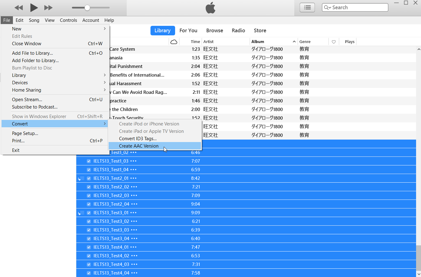Click the Previous track rewind button

[x=19, y=8]
